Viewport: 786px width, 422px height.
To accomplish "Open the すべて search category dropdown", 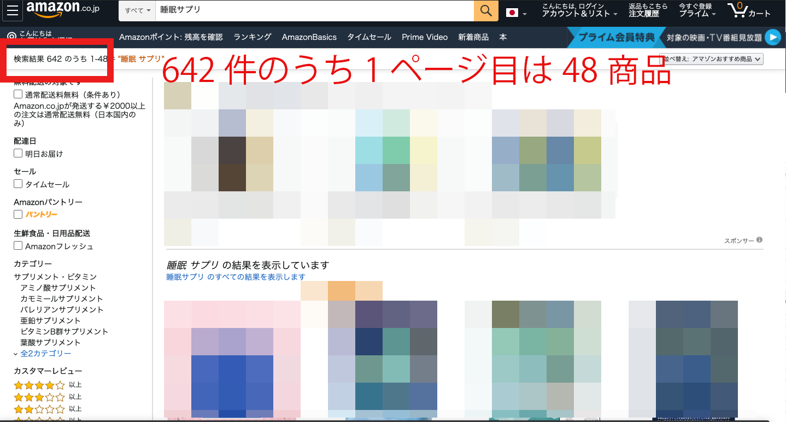I will (137, 11).
